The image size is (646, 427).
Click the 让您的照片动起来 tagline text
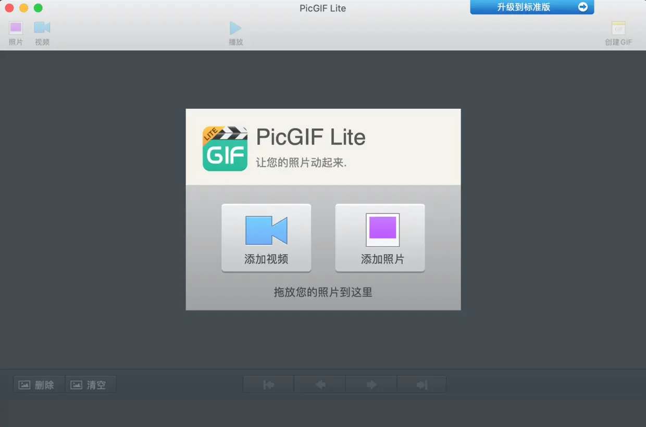(x=301, y=162)
